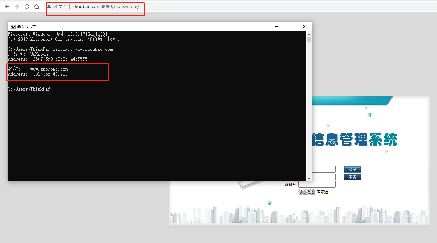Open the command prompt window icon menu
This screenshot has width=437, height=243.
point(13,27)
